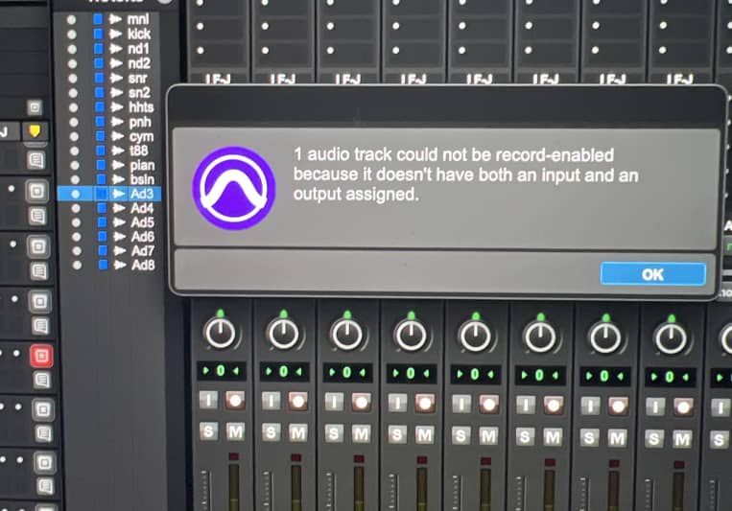Record-enable the third mixer channel strip from left

pyautogui.click(x=361, y=402)
